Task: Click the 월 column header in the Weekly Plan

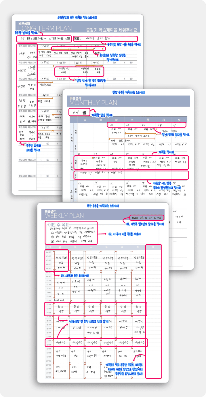Action: coord(60,247)
